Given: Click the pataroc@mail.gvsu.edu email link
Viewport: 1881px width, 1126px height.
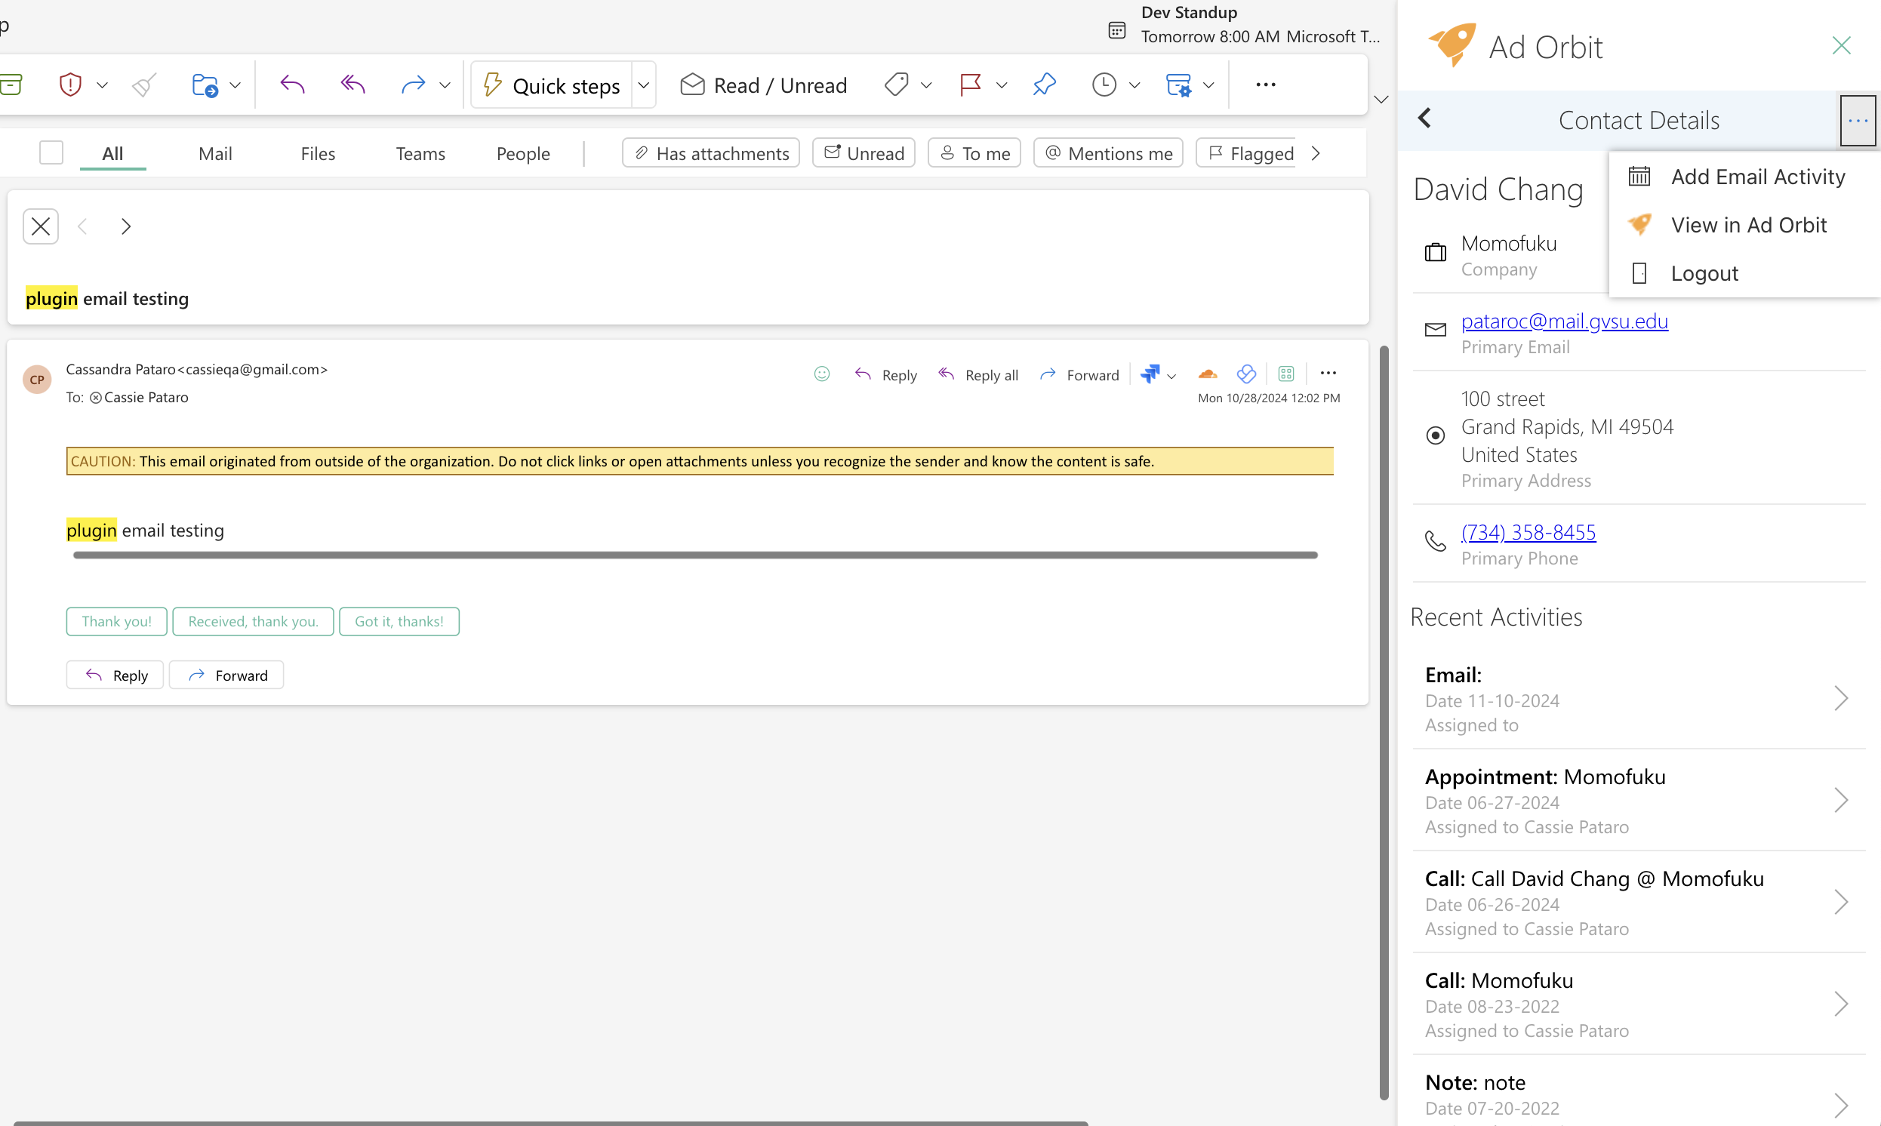Looking at the screenshot, I should [x=1564, y=321].
